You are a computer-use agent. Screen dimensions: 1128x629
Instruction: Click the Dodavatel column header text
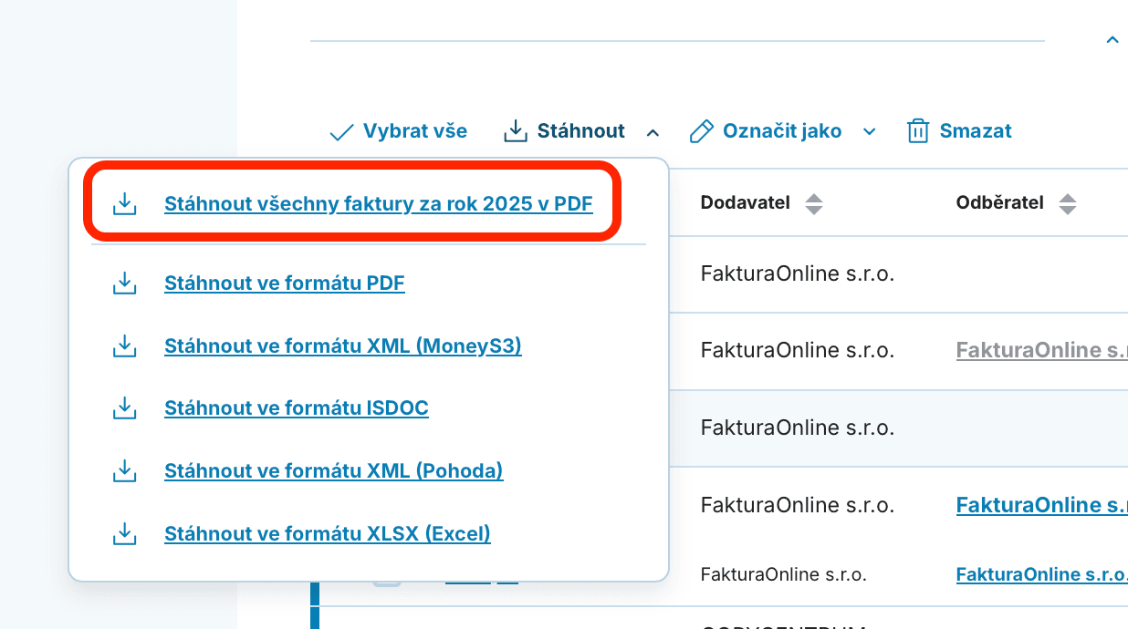click(x=745, y=202)
